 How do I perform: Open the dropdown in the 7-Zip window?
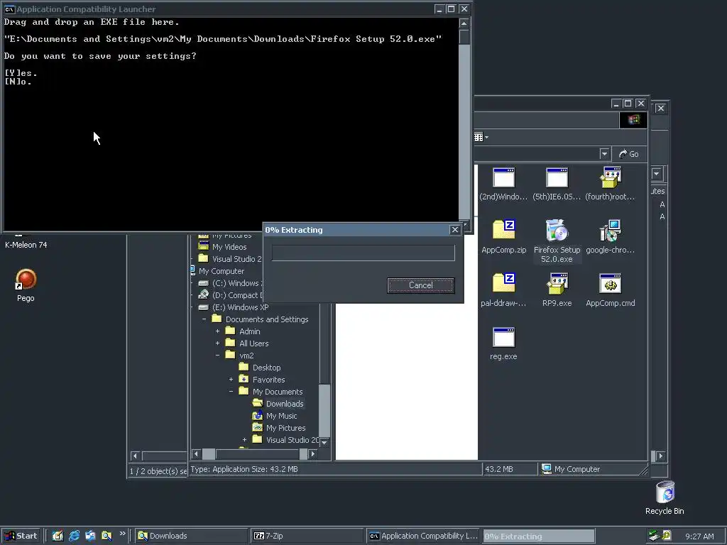click(657, 174)
